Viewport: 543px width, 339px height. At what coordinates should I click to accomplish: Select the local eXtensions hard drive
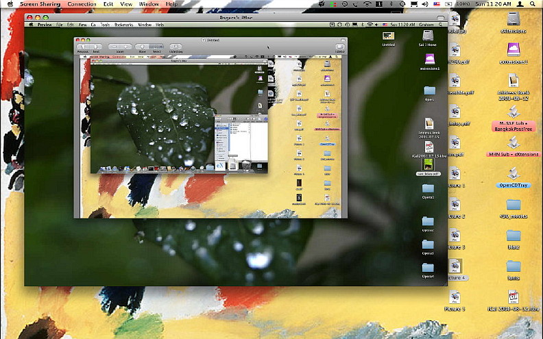[514, 19]
